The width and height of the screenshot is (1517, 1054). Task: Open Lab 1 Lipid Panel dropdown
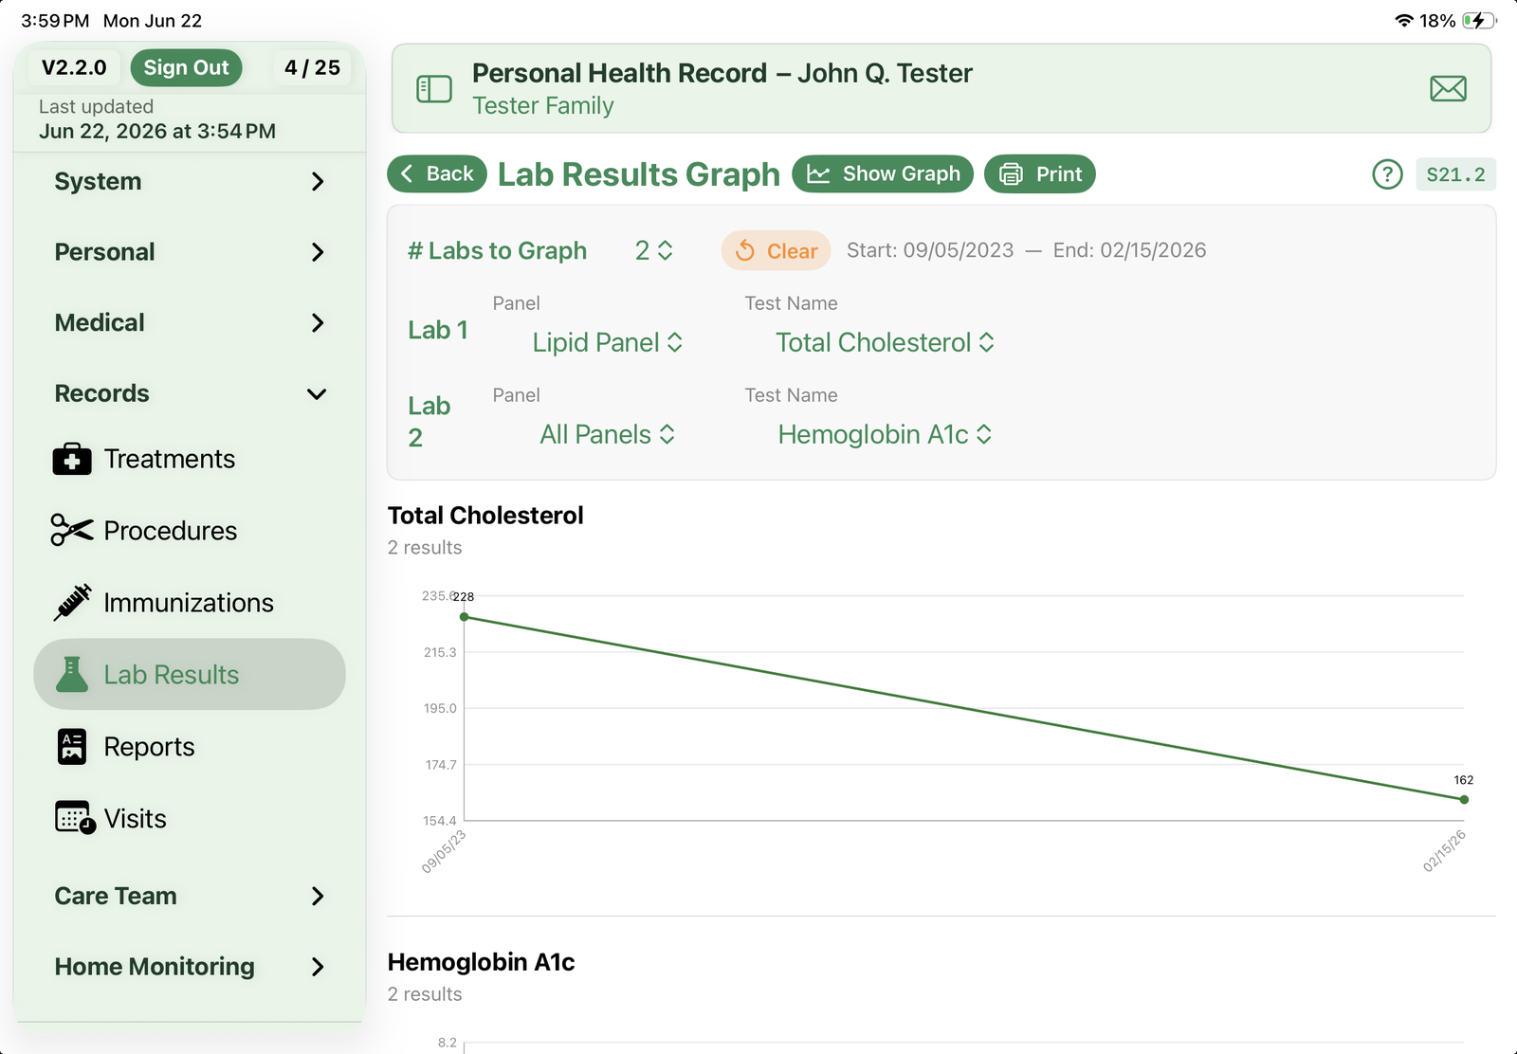[x=607, y=342]
